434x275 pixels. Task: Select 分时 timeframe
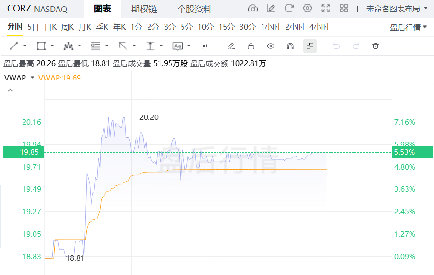coord(15,27)
